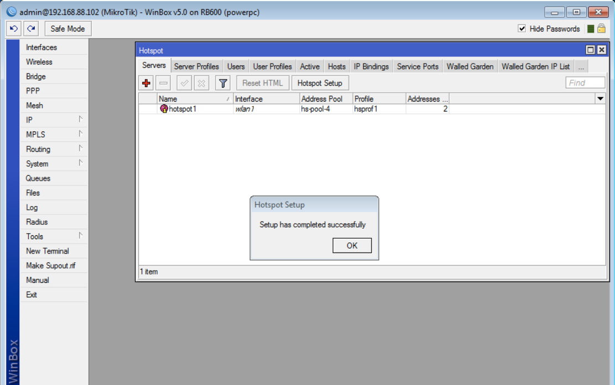Viewport: 615px width, 385px height.
Task: Switch to the Users tab
Action: [236, 67]
